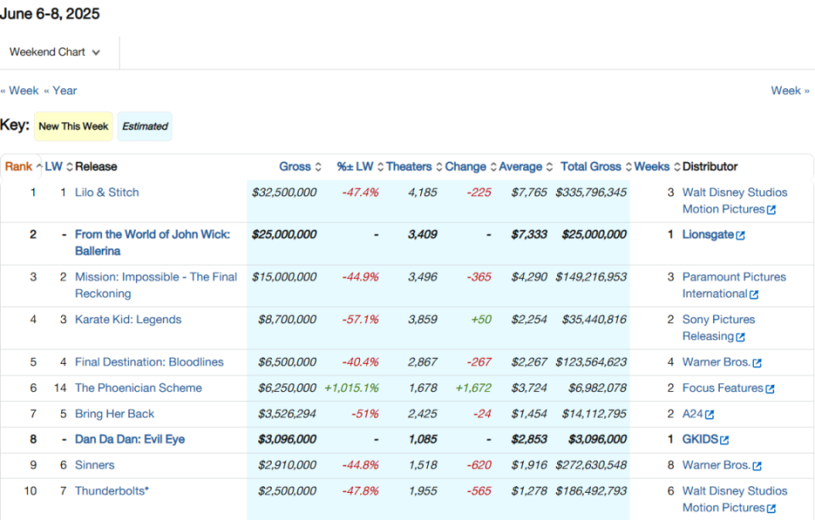Go to the next week link
Image resolution: width=815 pixels, height=520 pixels.
(790, 91)
